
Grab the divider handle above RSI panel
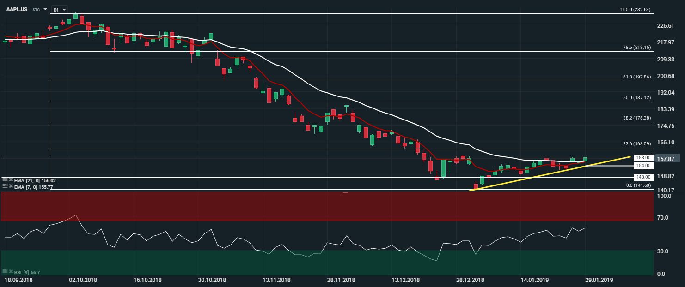345,192
